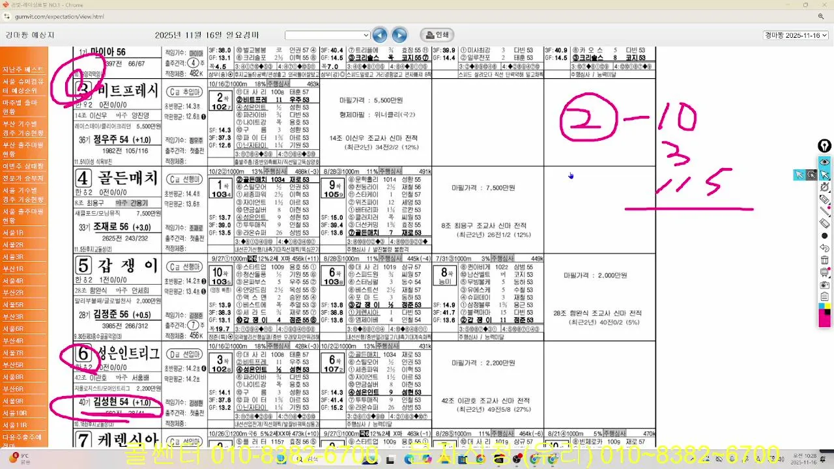
Task: Open 지난주 베스트 sidebar link
Action: (x=23, y=70)
